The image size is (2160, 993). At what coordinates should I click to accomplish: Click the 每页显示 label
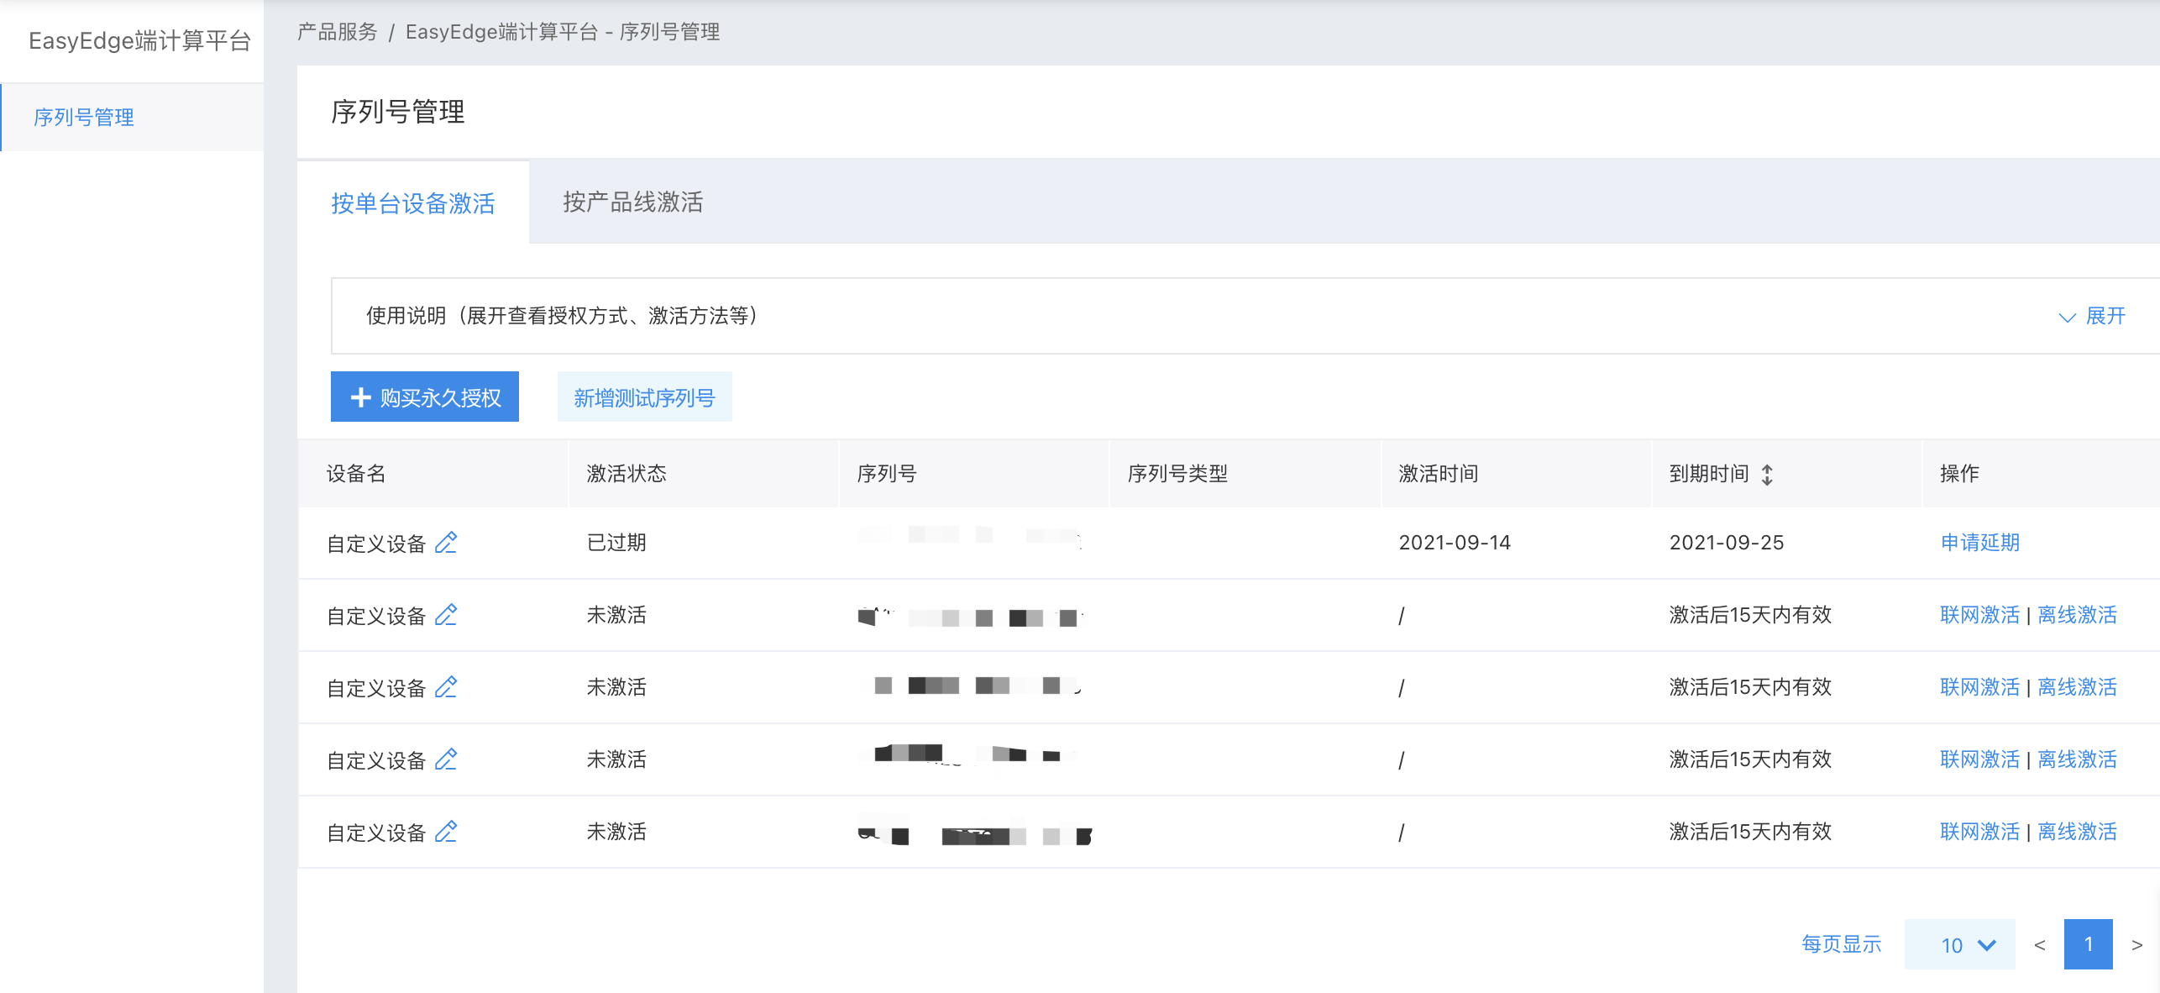pos(1842,944)
